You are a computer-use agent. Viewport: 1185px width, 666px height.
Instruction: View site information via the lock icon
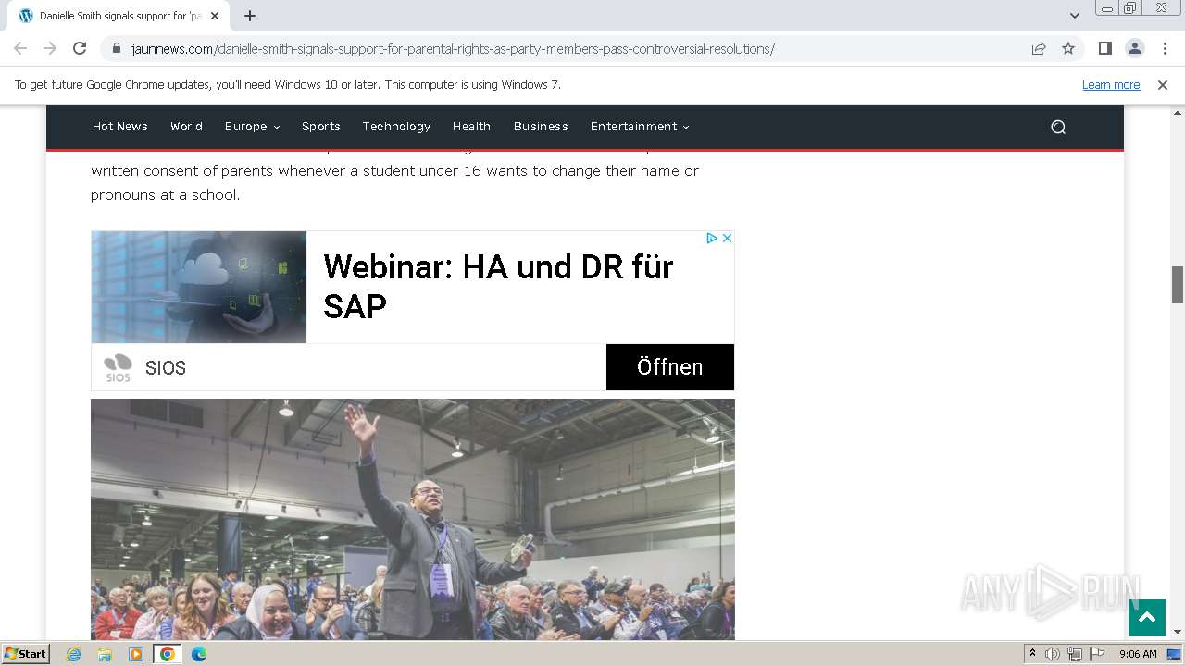pos(117,48)
